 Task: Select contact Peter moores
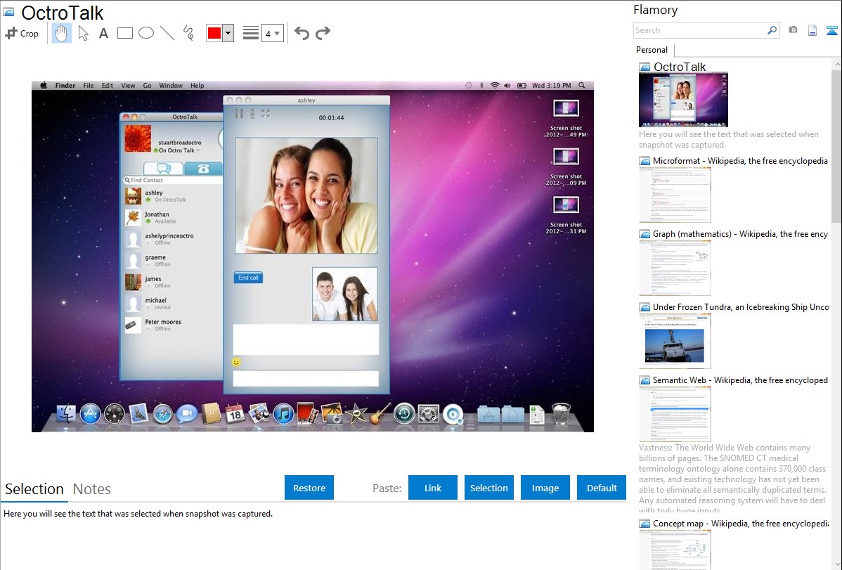coord(173,325)
